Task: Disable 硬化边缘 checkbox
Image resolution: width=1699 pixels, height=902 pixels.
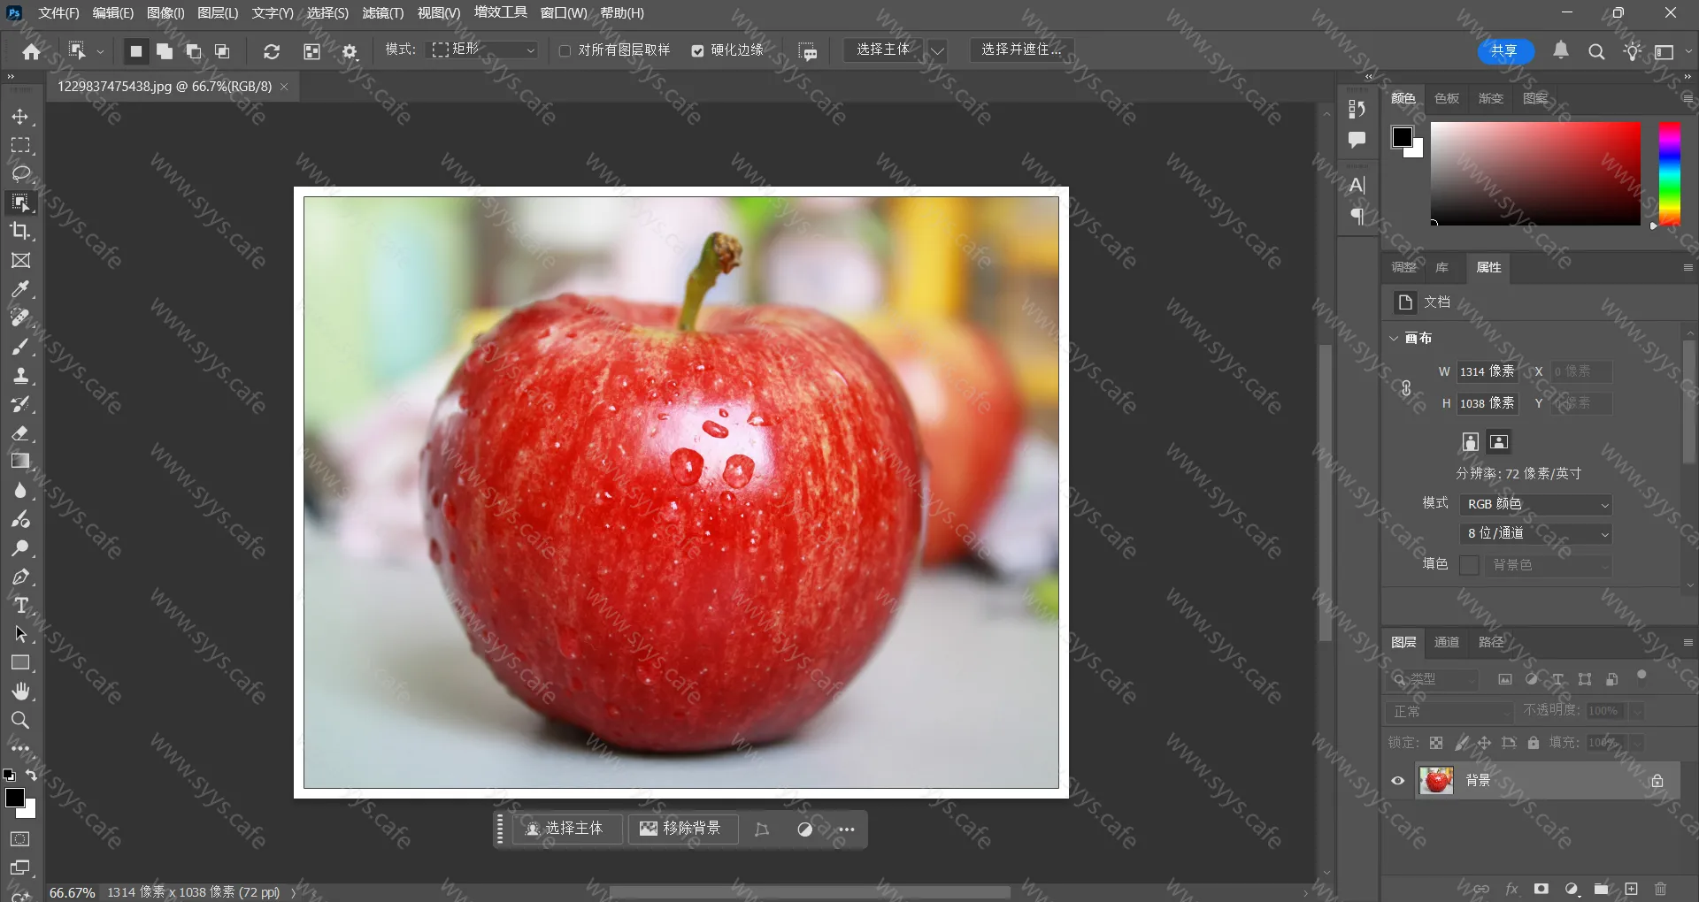Action: 697,50
